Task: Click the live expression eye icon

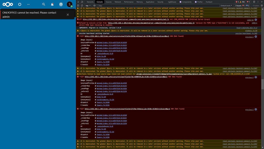Action: [x=94, y=5]
